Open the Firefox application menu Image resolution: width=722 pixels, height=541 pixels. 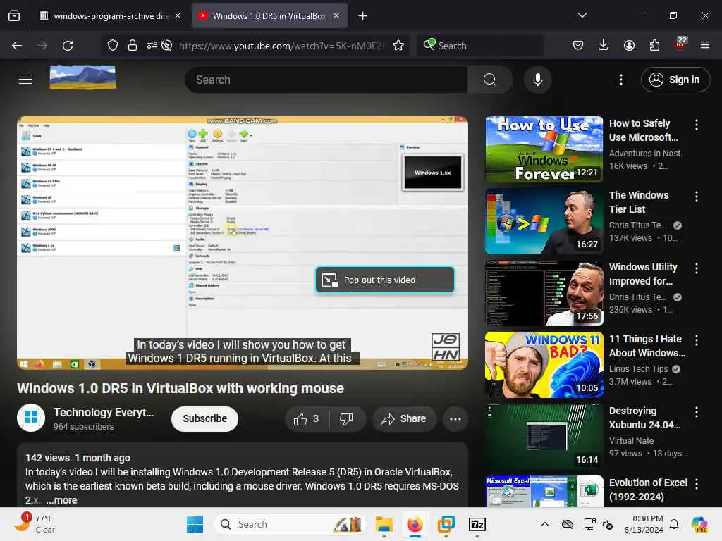click(705, 45)
